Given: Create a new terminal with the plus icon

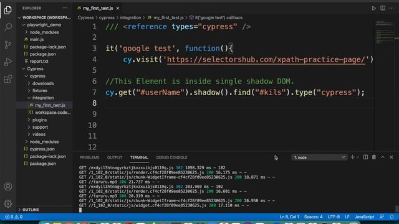Looking at the screenshot, I should [352, 157].
